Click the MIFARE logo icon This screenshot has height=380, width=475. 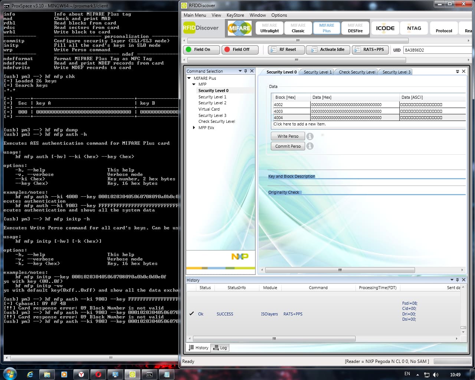coord(239,28)
